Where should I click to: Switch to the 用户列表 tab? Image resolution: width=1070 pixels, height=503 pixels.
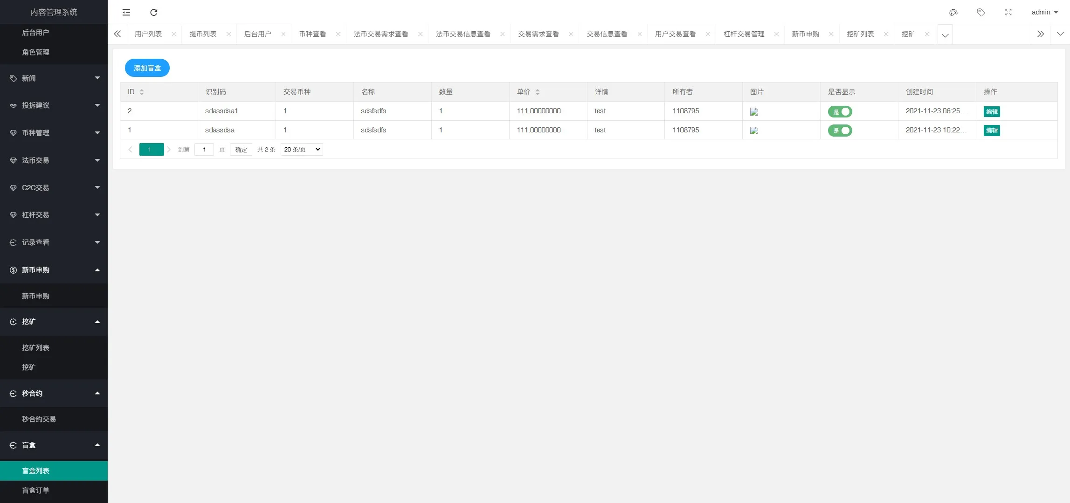point(148,34)
